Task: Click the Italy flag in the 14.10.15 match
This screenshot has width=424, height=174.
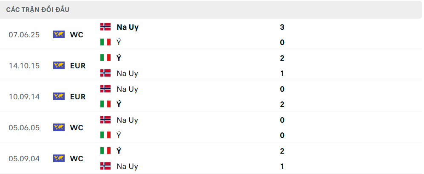Action: [x=105, y=58]
